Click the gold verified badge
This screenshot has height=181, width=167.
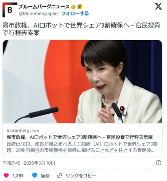[73, 7]
